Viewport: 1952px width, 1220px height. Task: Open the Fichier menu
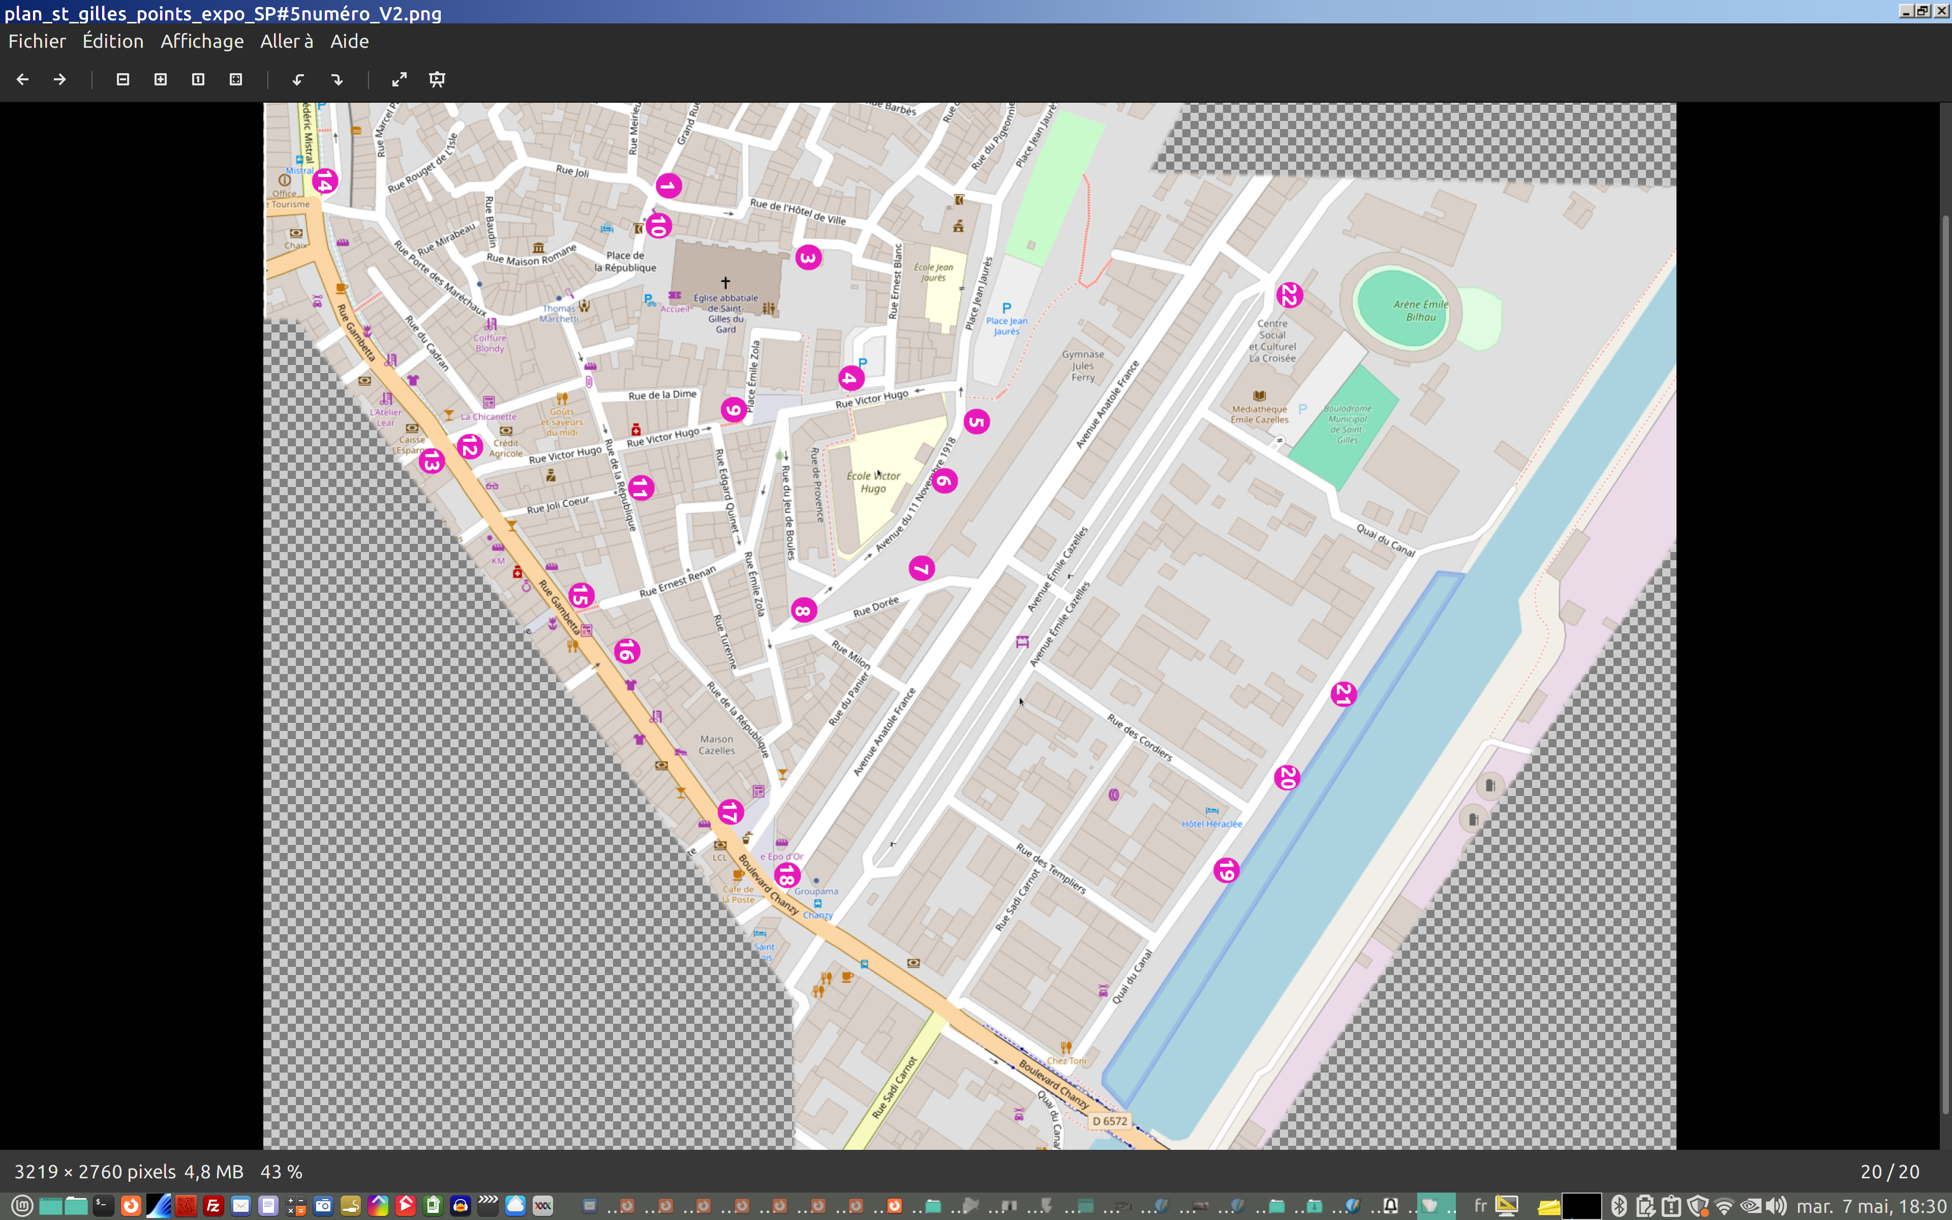[x=37, y=41]
